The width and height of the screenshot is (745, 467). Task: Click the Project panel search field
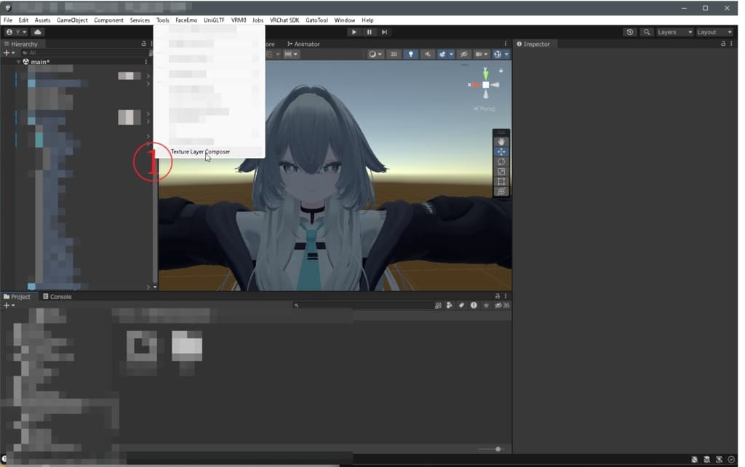pos(364,306)
